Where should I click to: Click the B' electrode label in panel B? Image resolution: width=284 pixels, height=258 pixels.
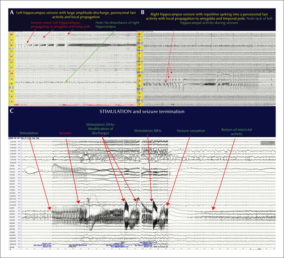point(140,47)
